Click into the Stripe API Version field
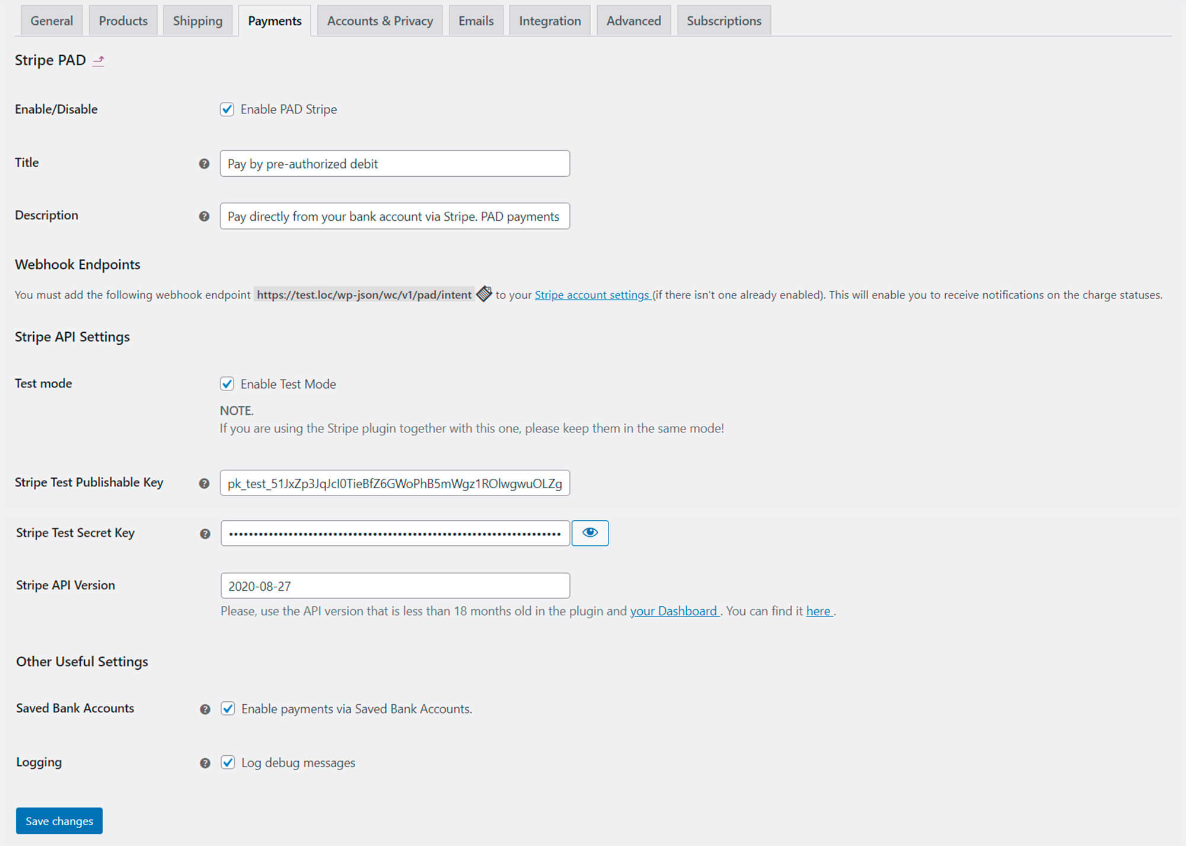The width and height of the screenshot is (1186, 846). point(395,586)
